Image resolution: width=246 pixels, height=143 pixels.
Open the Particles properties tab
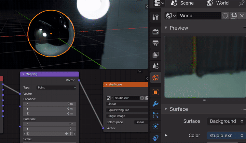point(155,115)
